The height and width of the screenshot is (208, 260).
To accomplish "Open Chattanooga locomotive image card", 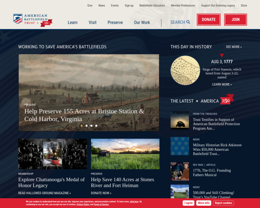I will click(52, 154).
